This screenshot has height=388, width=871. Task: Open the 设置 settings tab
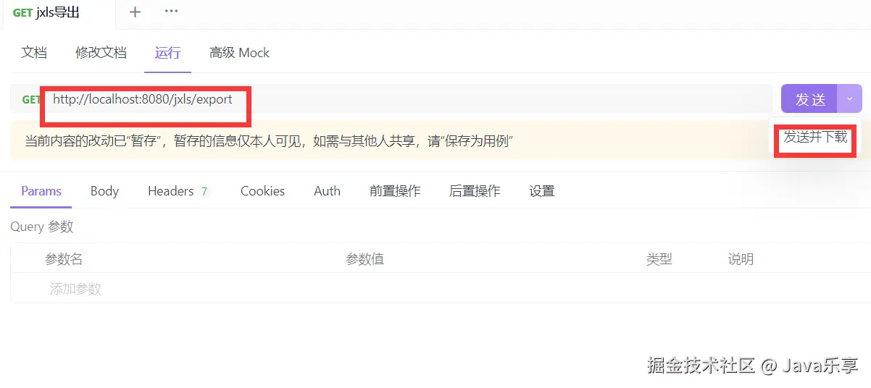pyautogui.click(x=542, y=191)
